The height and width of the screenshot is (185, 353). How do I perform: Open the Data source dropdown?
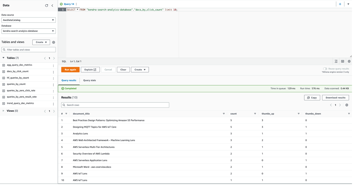coord(29,20)
